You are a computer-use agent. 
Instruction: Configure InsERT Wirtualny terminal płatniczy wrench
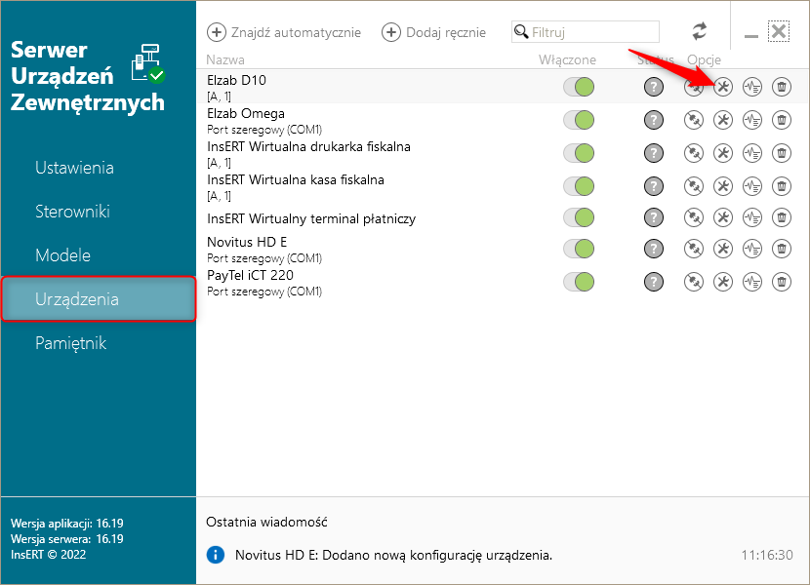[x=723, y=217]
